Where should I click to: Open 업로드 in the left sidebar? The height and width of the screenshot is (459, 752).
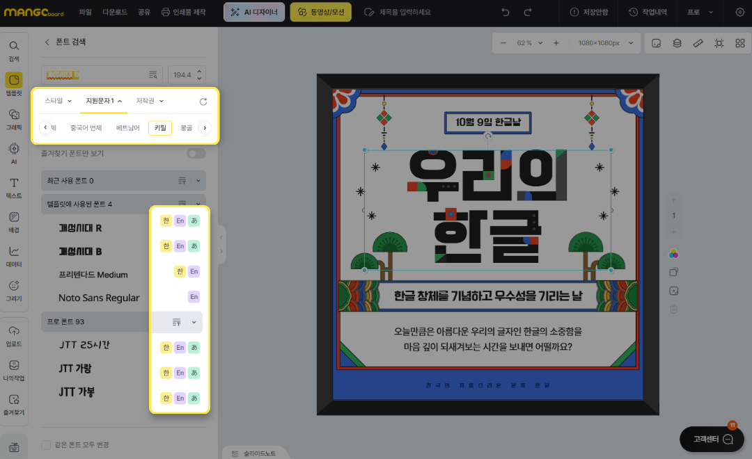13,335
